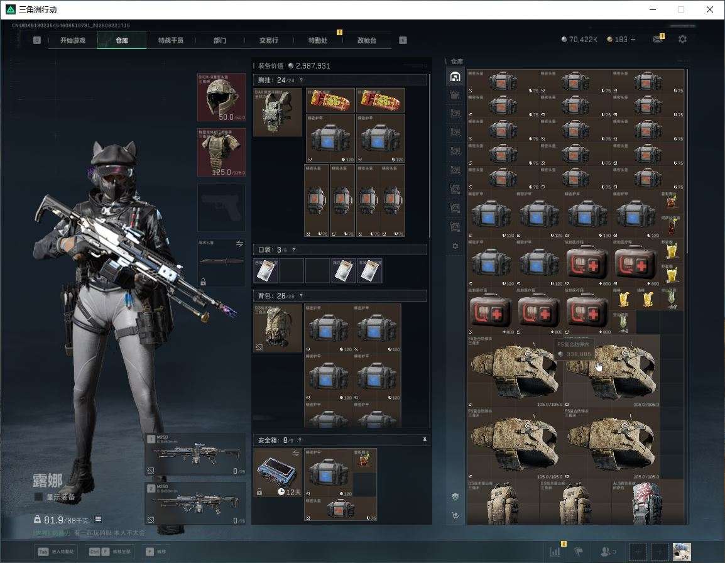Click the empty second pocket slot

point(292,271)
